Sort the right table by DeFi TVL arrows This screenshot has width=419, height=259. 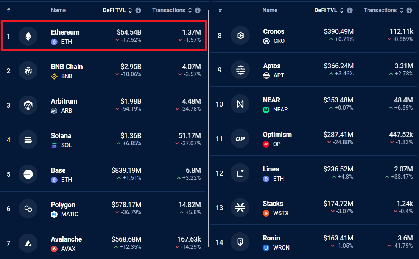pyautogui.click(x=342, y=10)
